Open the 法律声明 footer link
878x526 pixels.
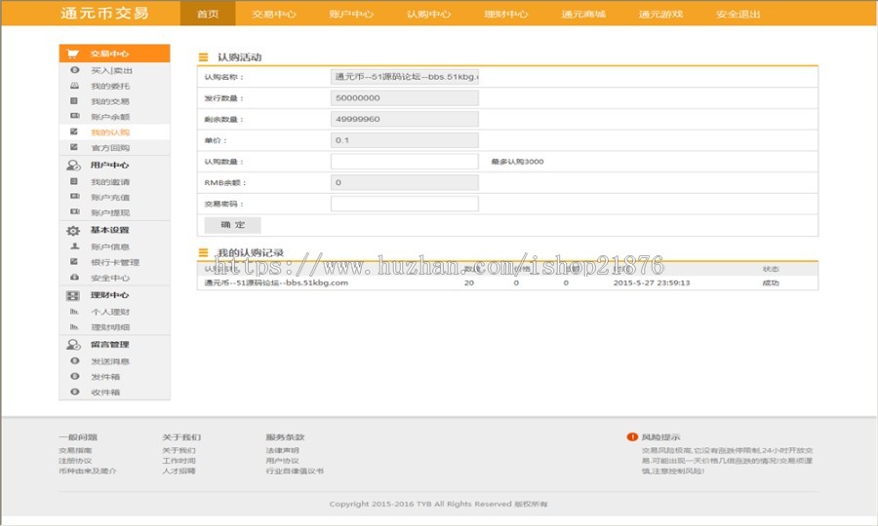[x=282, y=451]
